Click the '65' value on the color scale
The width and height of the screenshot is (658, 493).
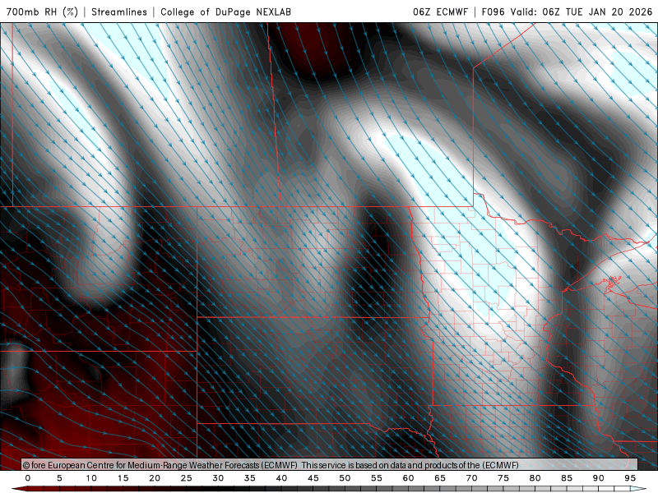pyautogui.click(x=440, y=478)
